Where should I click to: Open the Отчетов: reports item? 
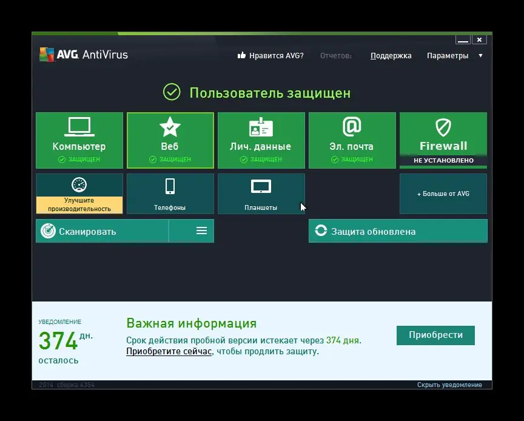click(x=336, y=56)
